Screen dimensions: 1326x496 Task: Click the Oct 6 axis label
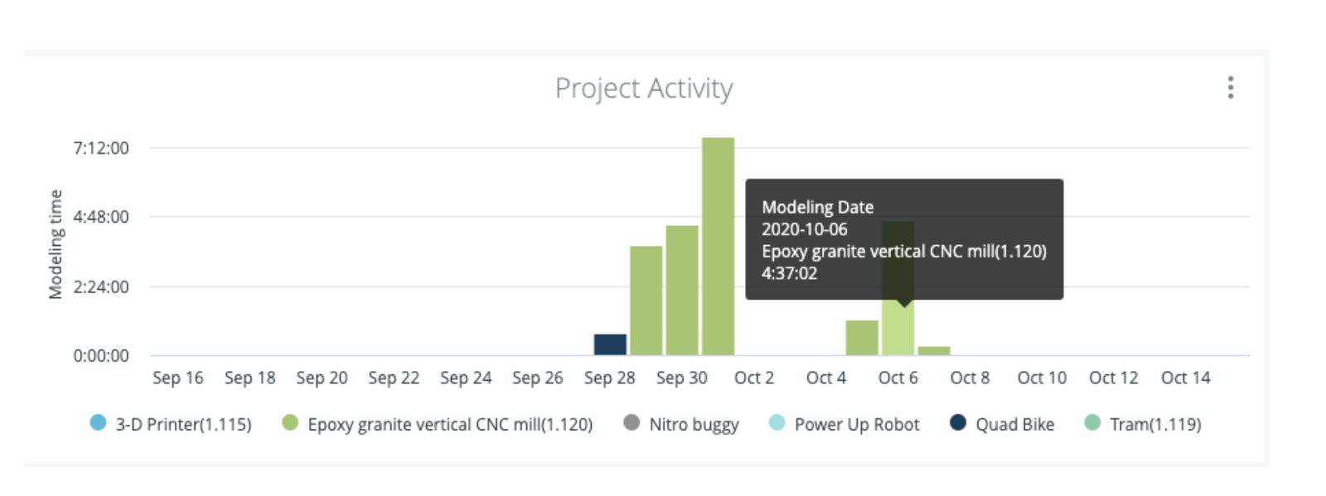[898, 378]
